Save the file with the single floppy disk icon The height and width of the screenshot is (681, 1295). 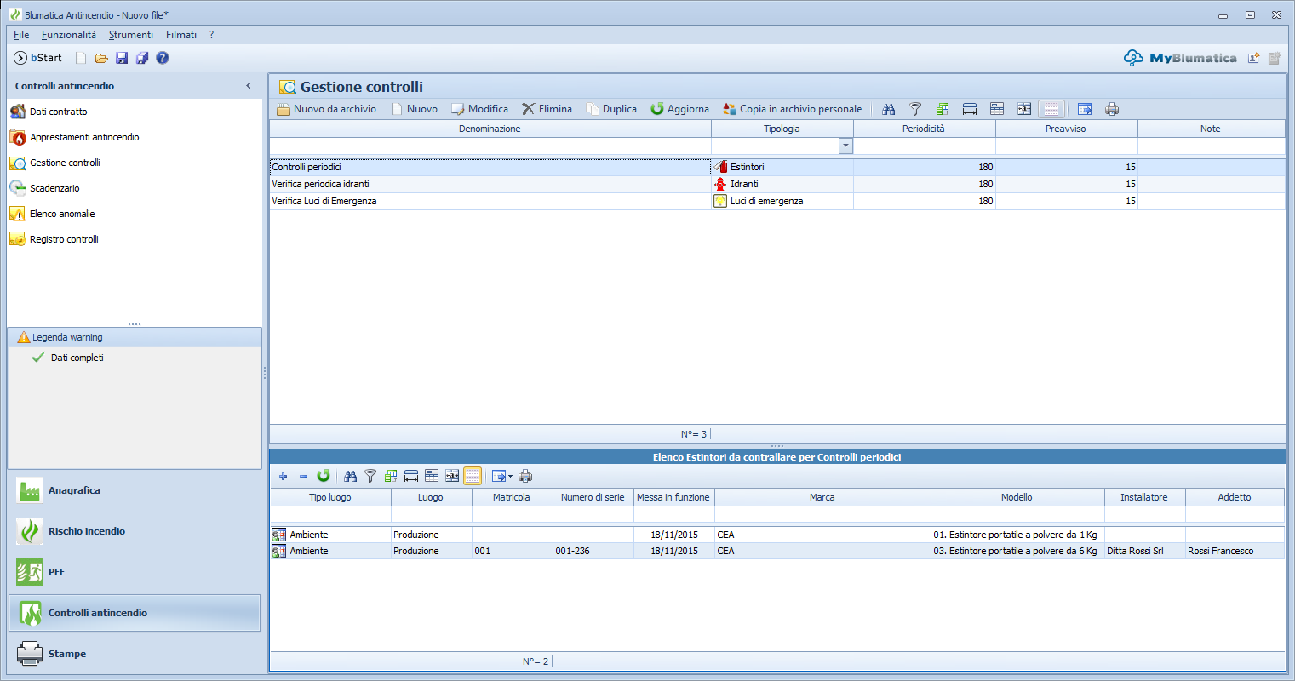122,58
